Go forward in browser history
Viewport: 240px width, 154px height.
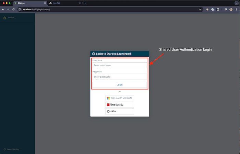click(x=8, y=10)
